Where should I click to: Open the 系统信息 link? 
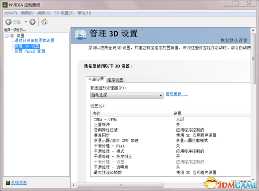19,183
